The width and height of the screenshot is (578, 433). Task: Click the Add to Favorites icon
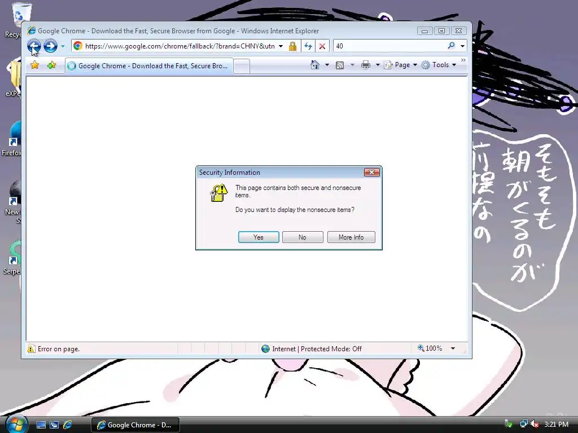coord(51,65)
